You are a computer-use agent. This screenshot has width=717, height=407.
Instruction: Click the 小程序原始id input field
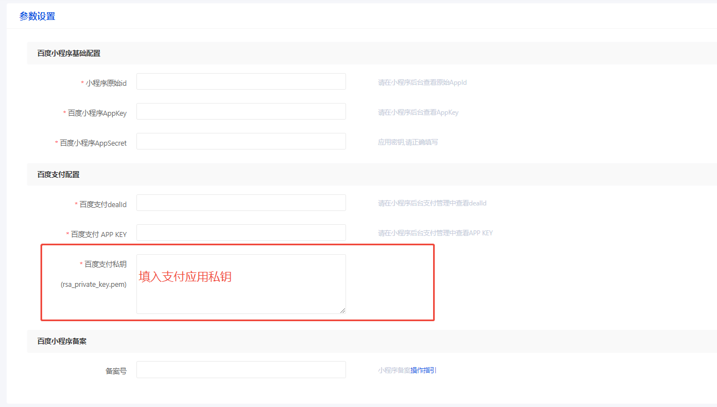click(241, 81)
